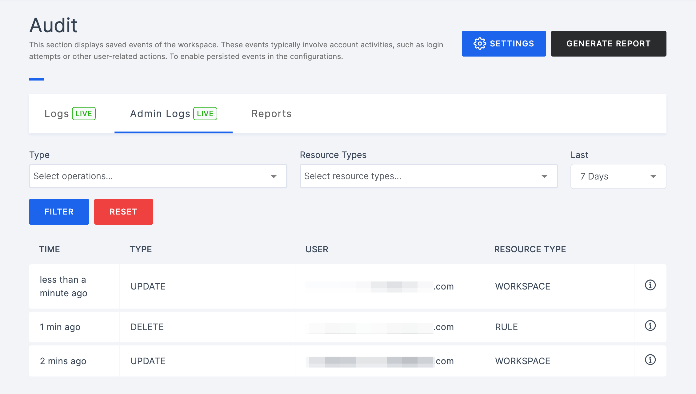
Task: Expand the Type operations dropdown
Action: tap(158, 176)
